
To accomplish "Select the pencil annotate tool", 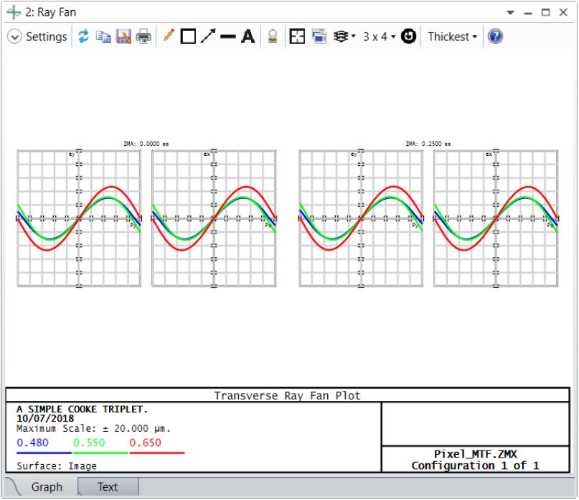I will [x=169, y=36].
